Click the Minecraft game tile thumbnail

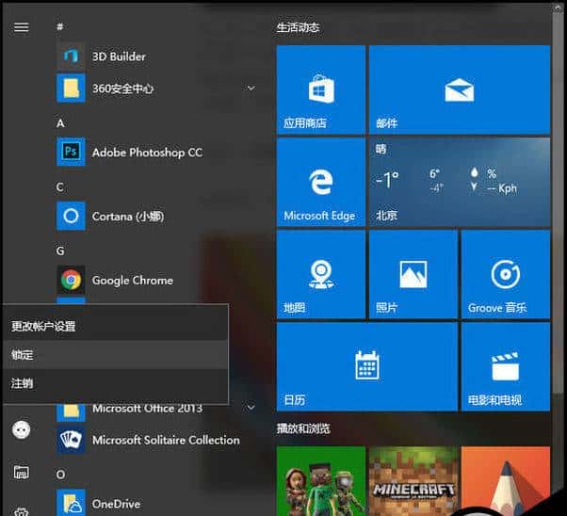click(413, 481)
